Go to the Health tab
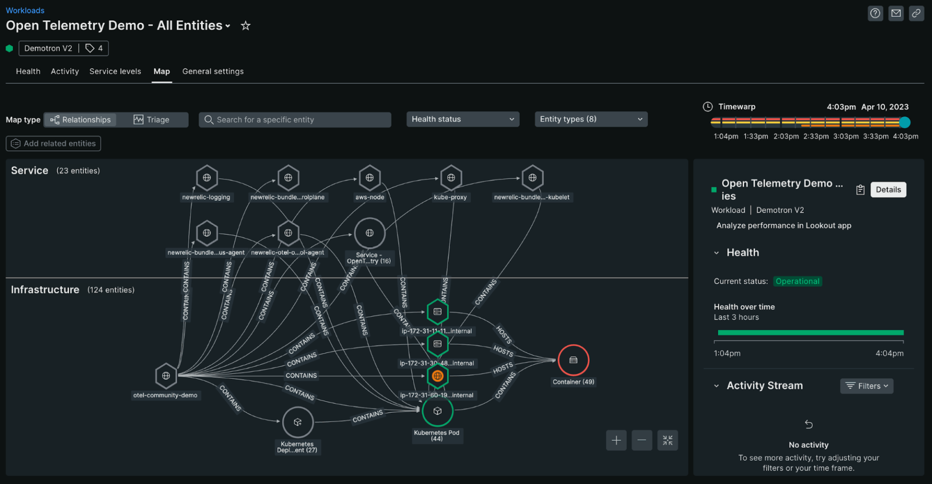This screenshot has height=484, width=932. click(x=28, y=71)
